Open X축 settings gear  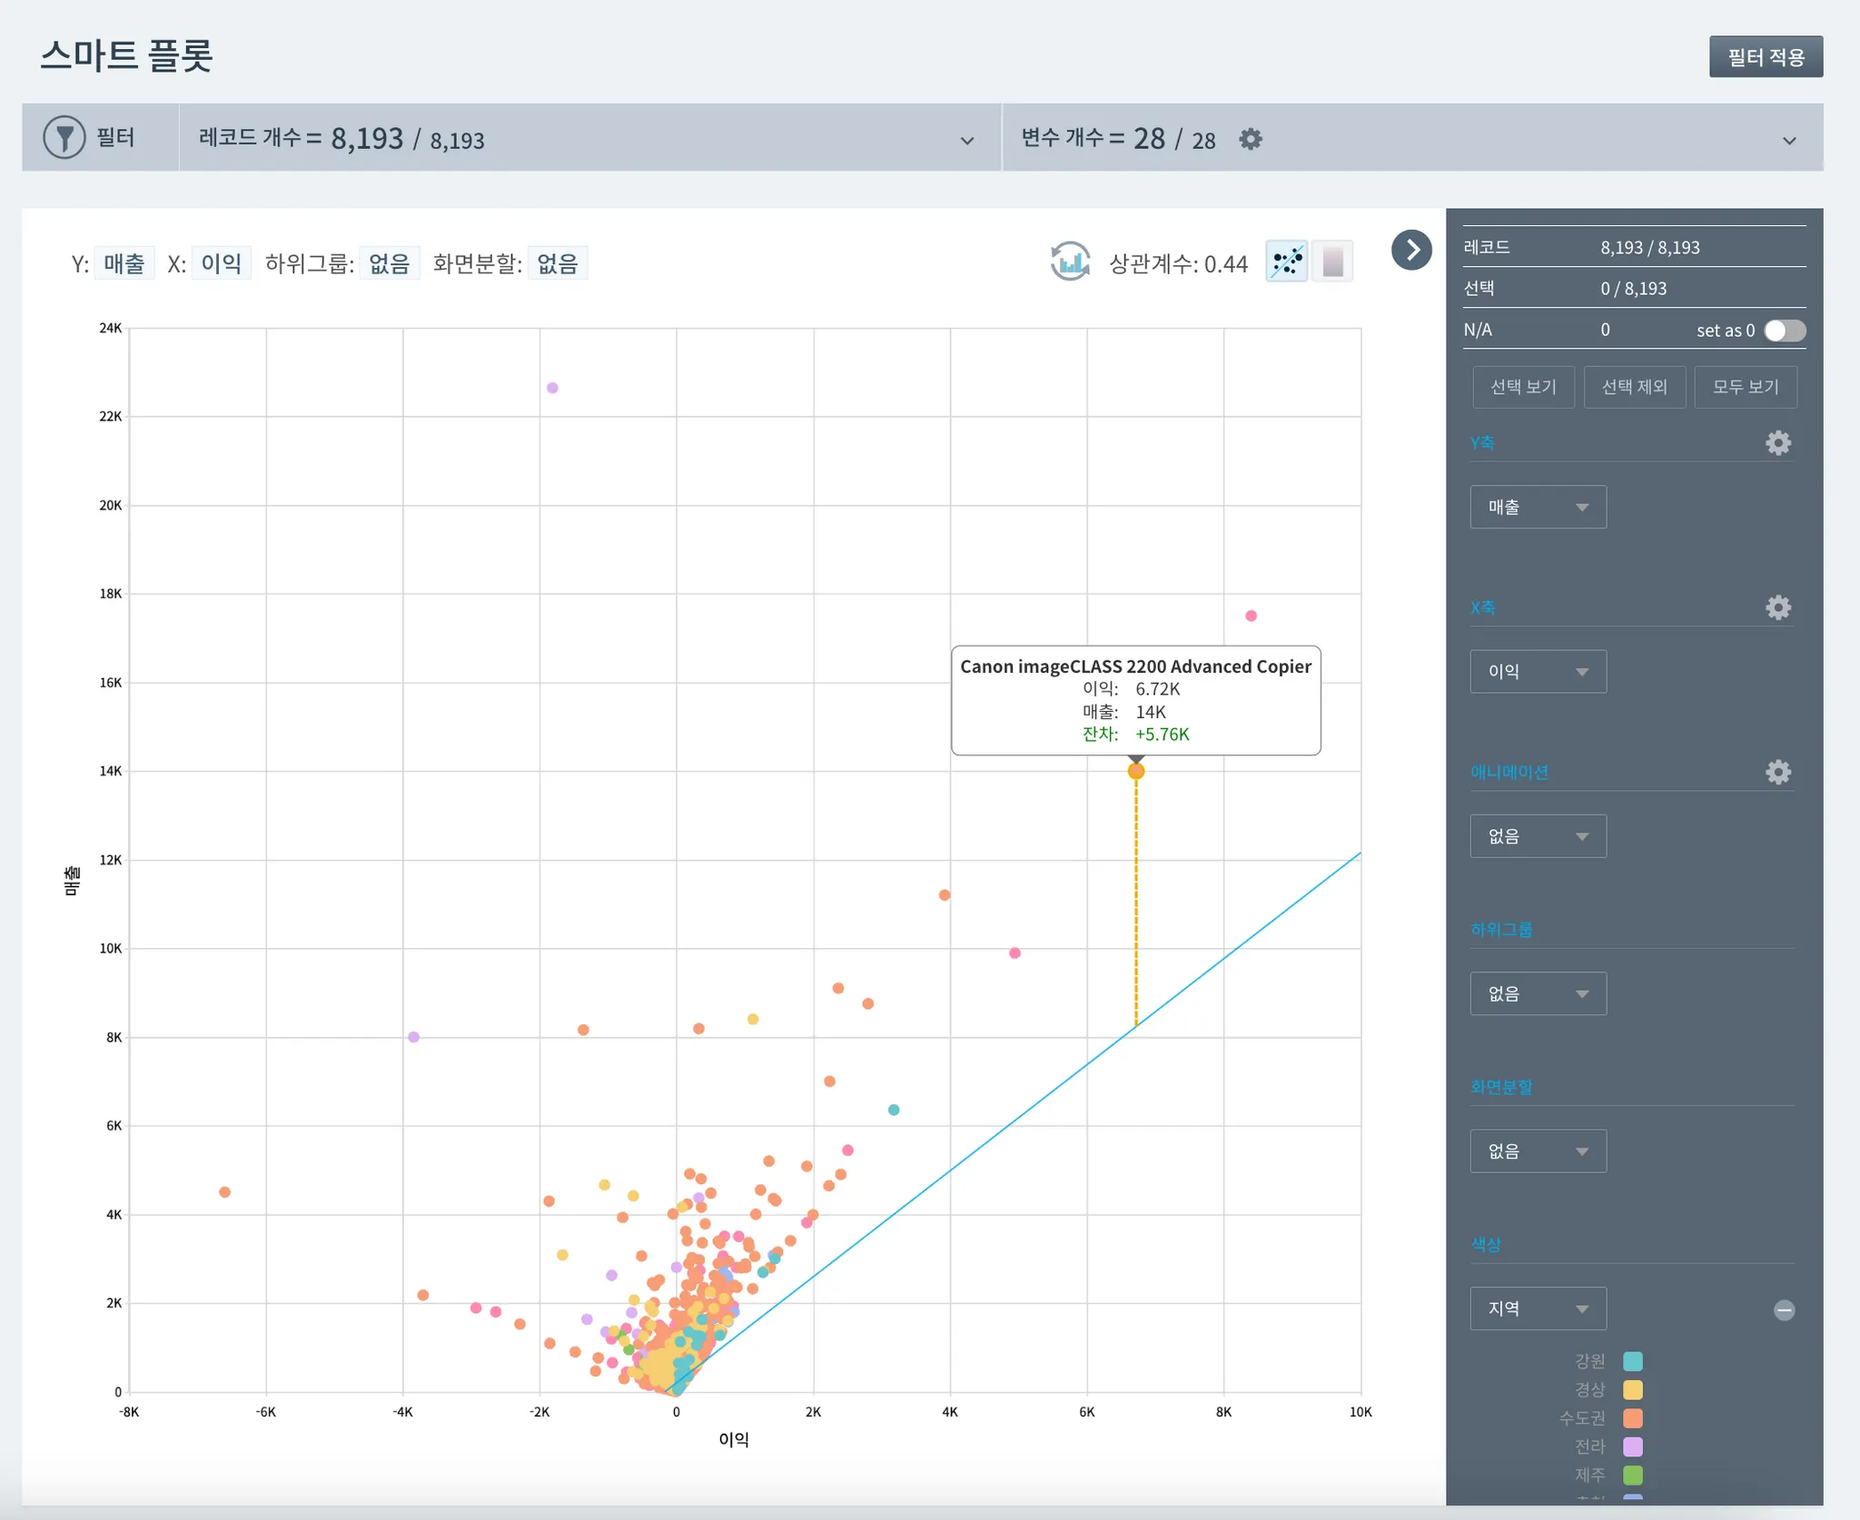tap(1777, 607)
